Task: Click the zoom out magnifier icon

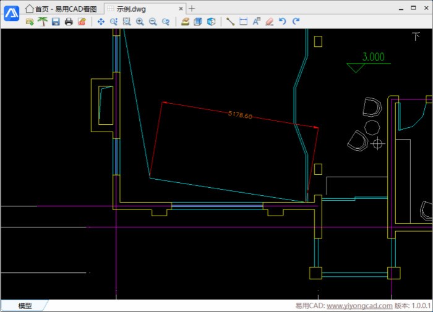Action: [x=153, y=22]
